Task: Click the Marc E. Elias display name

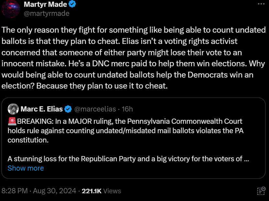Action: pyautogui.click(x=41, y=109)
